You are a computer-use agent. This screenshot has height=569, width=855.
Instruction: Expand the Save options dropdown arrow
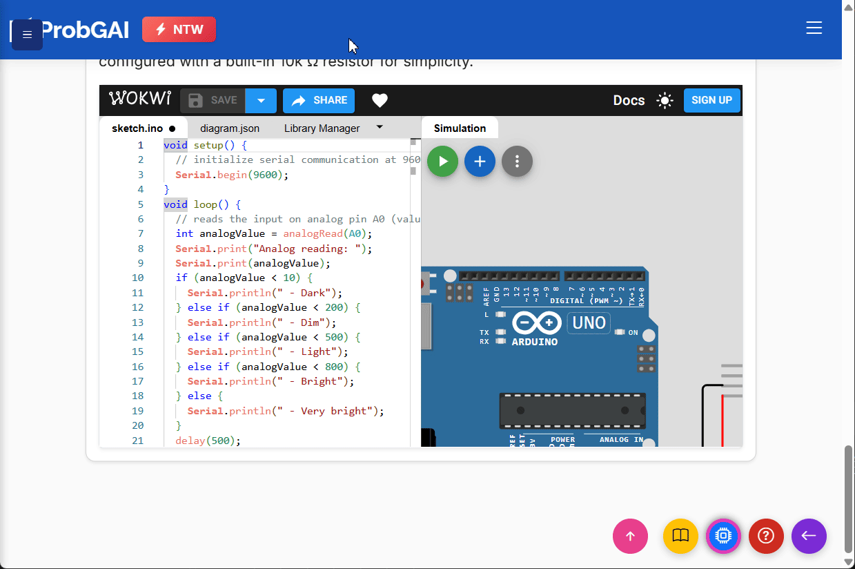pyautogui.click(x=261, y=100)
